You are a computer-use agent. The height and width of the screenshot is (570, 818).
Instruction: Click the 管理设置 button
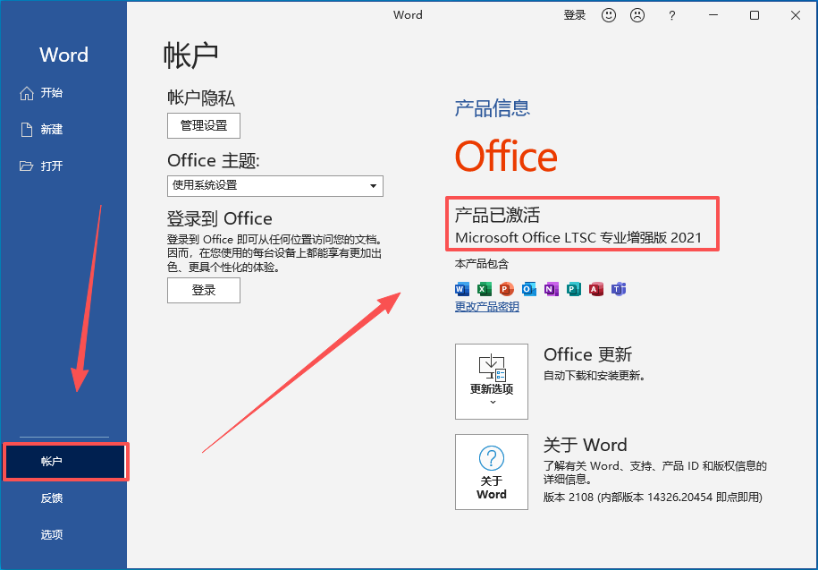click(x=204, y=125)
